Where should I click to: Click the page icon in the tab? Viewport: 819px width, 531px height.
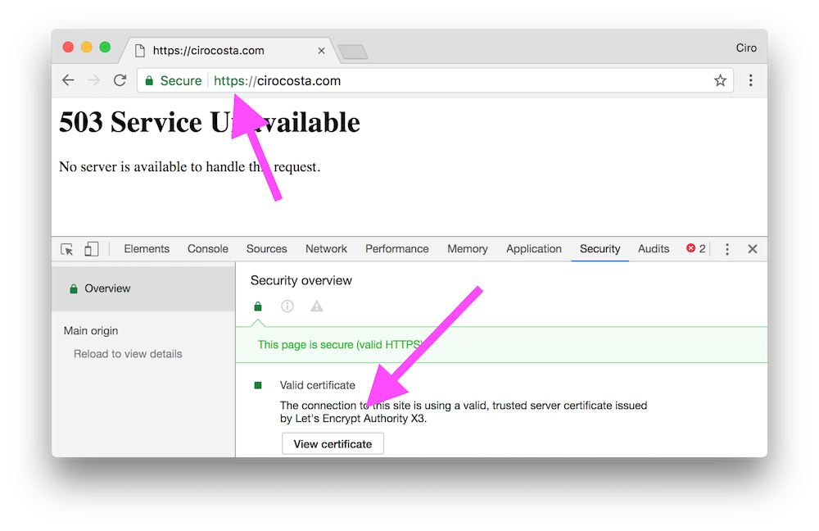tap(140, 51)
